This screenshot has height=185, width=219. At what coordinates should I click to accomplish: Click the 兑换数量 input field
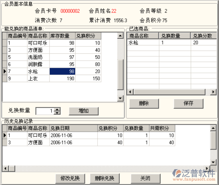pyautogui.click(x=45, y=111)
